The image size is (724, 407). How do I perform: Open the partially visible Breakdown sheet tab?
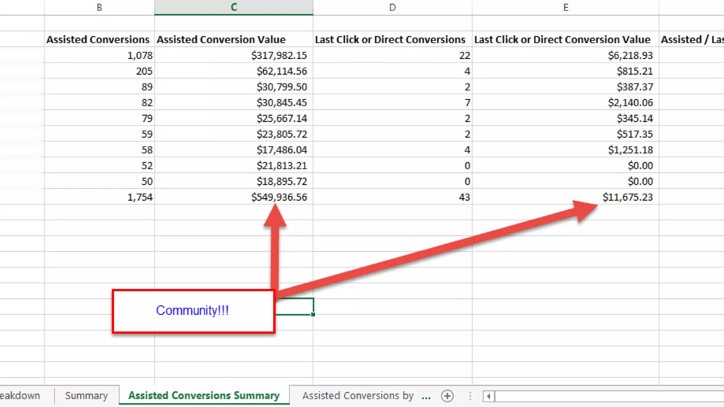coord(20,396)
